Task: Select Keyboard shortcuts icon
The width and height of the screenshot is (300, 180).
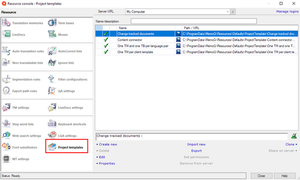Action: [x=52, y=123]
